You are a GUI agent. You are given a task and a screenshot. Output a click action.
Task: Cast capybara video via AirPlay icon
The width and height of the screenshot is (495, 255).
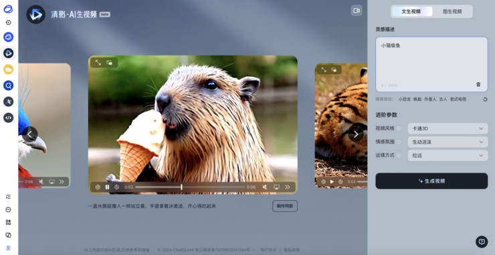[x=276, y=187]
